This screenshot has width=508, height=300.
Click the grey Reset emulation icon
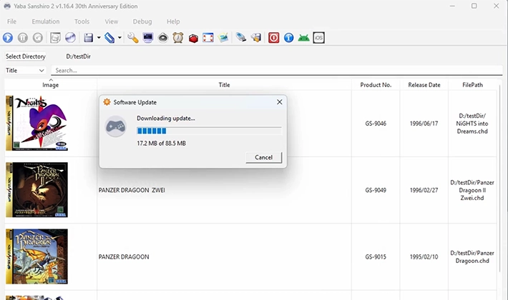(x=38, y=38)
